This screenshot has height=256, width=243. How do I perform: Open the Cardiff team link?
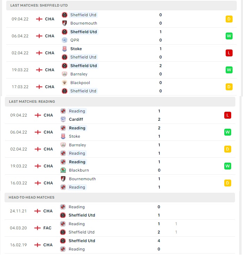pyautogui.click(x=76, y=119)
